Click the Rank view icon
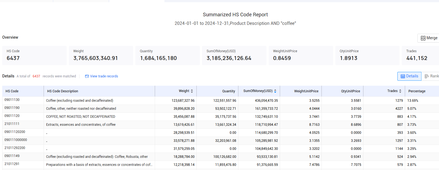The image size is (439, 170). pyautogui.click(x=427, y=76)
